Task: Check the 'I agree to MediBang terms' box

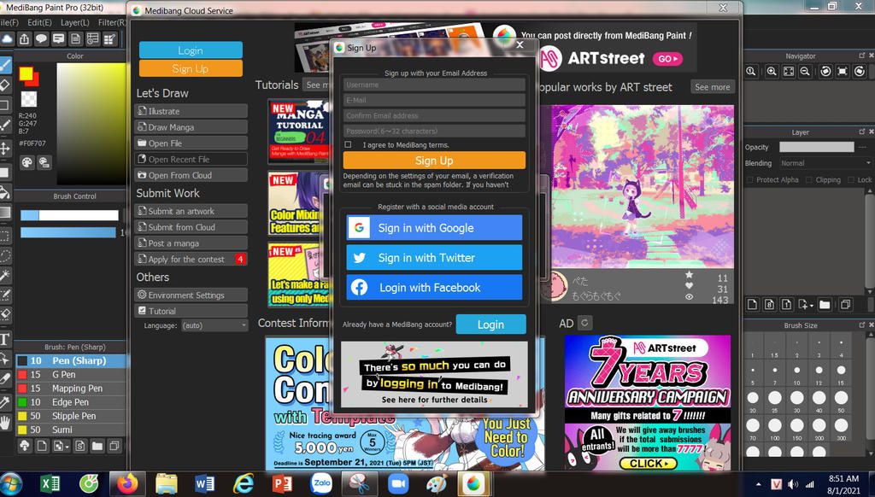Action: [x=349, y=144]
